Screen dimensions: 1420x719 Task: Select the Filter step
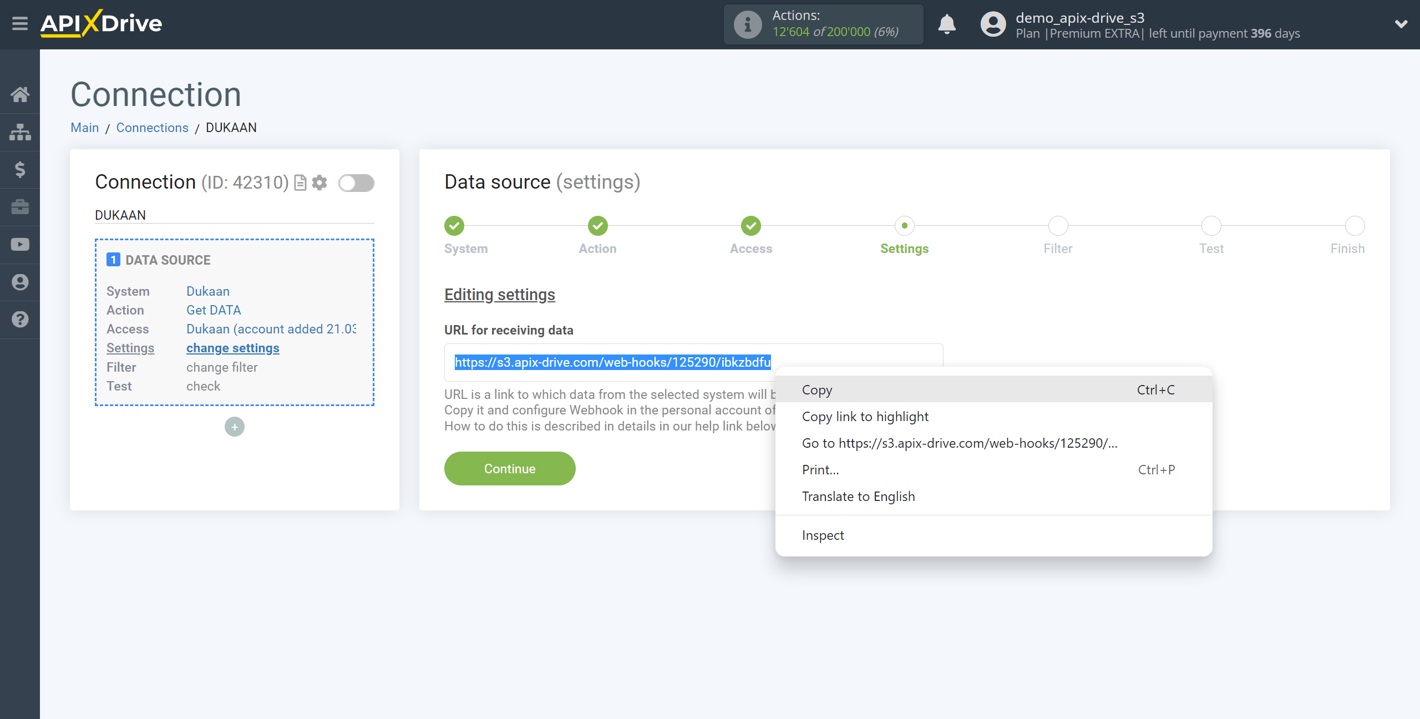(1058, 226)
